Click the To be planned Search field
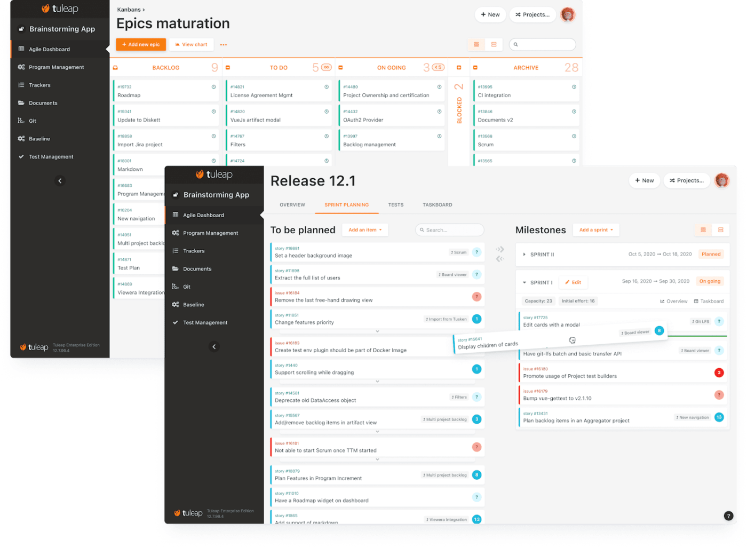This screenshot has width=747, height=547. click(449, 230)
